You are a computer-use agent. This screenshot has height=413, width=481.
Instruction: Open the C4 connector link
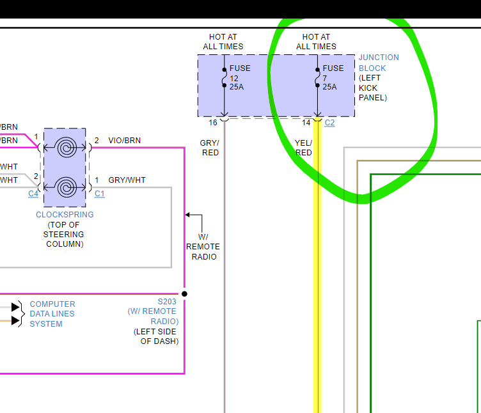(x=33, y=193)
